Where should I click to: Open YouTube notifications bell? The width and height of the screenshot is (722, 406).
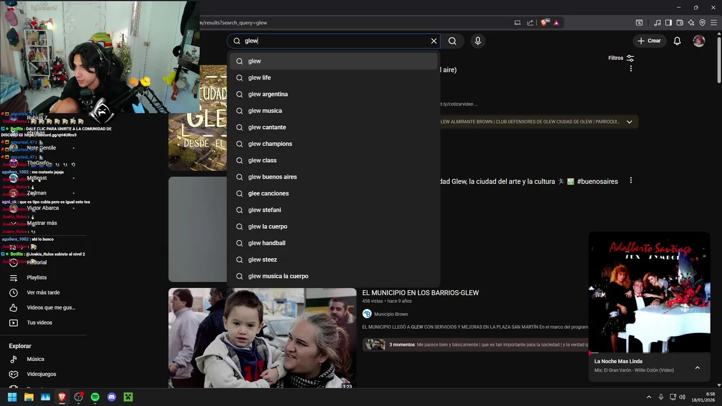pyautogui.click(x=677, y=41)
